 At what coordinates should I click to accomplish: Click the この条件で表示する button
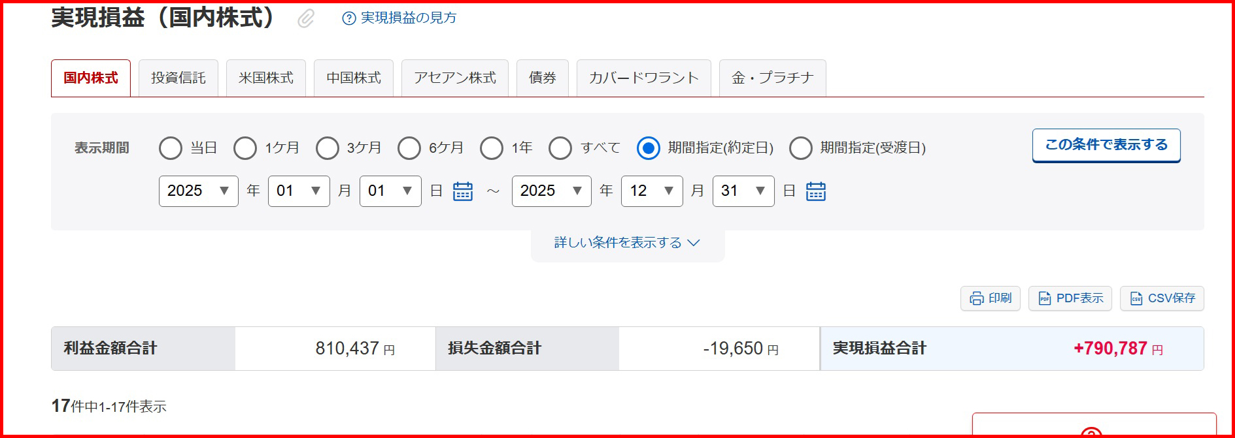pyautogui.click(x=1106, y=145)
